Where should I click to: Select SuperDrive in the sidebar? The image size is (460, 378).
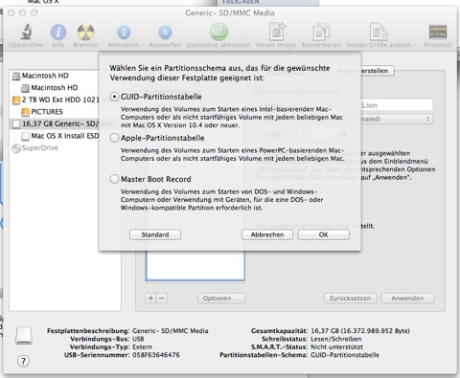coord(55,148)
